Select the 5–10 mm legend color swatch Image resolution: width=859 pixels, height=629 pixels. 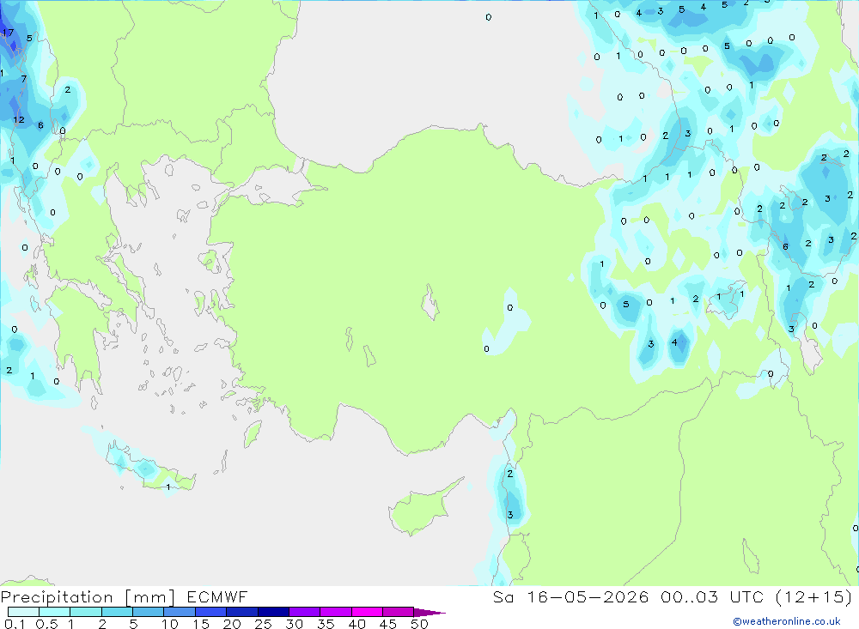pos(149,612)
